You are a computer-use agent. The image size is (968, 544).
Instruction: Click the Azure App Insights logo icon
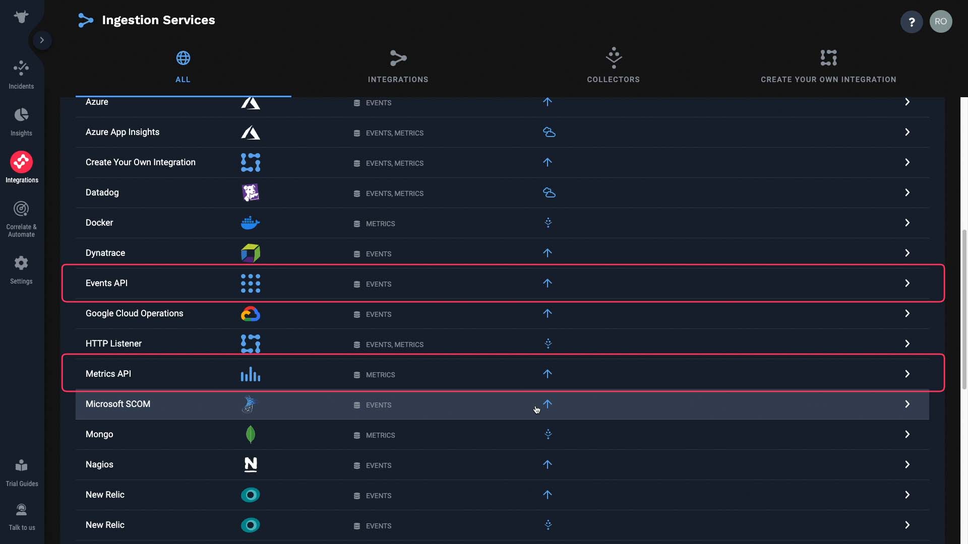click(x=251, y=132)
